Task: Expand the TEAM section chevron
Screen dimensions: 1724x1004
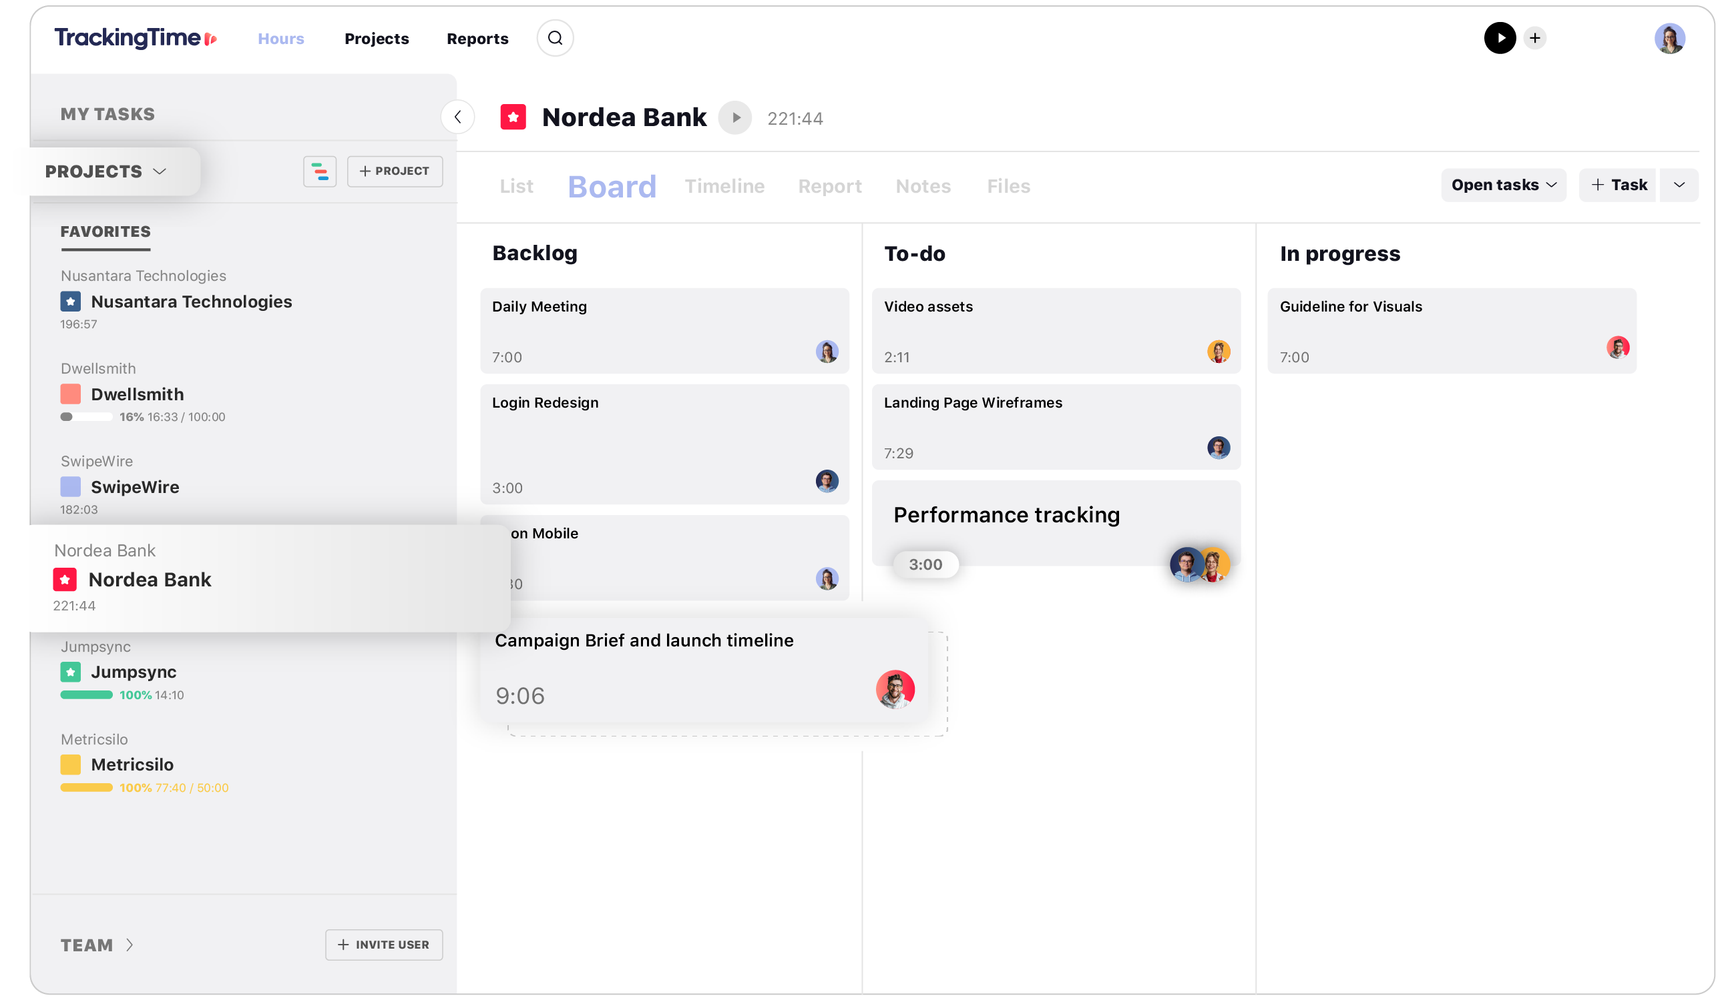Action: coord(130,945)
